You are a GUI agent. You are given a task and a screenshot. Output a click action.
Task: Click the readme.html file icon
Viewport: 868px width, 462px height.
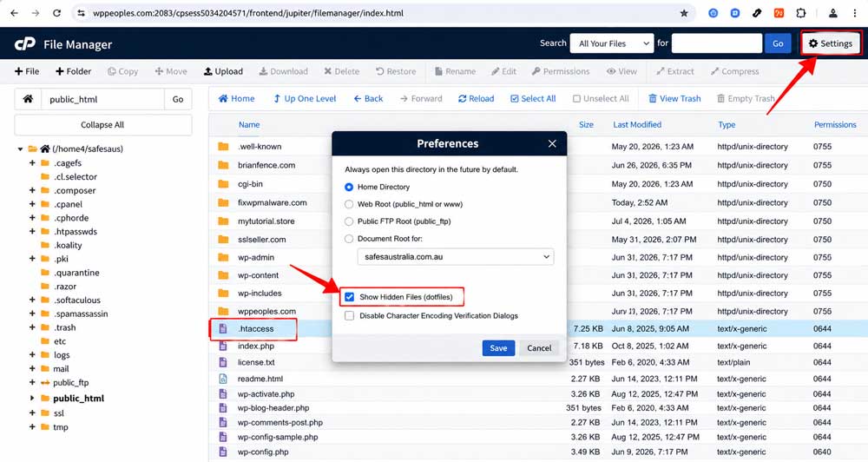[x=223, y=379]
